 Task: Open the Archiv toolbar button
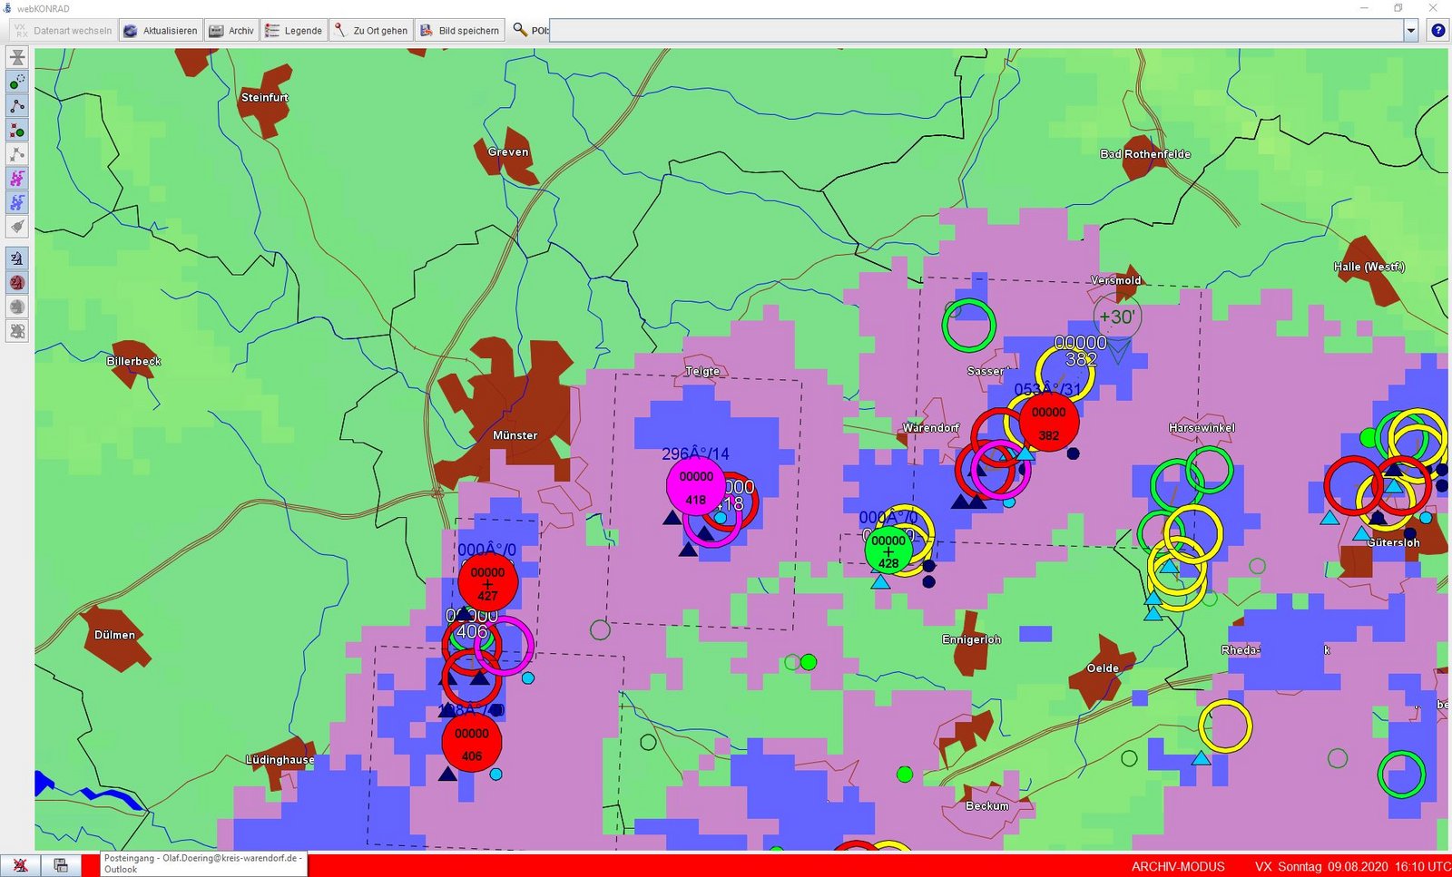pos(231,30)
